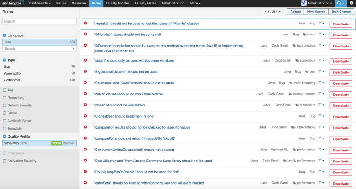
Task: Open filter icon on 'BigDecimal(double)' row
Action: tap(320, 71)
